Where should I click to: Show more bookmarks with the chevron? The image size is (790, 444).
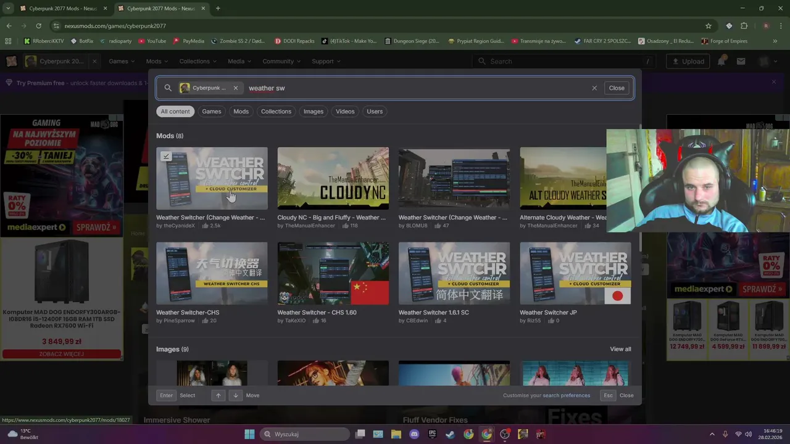775,41
